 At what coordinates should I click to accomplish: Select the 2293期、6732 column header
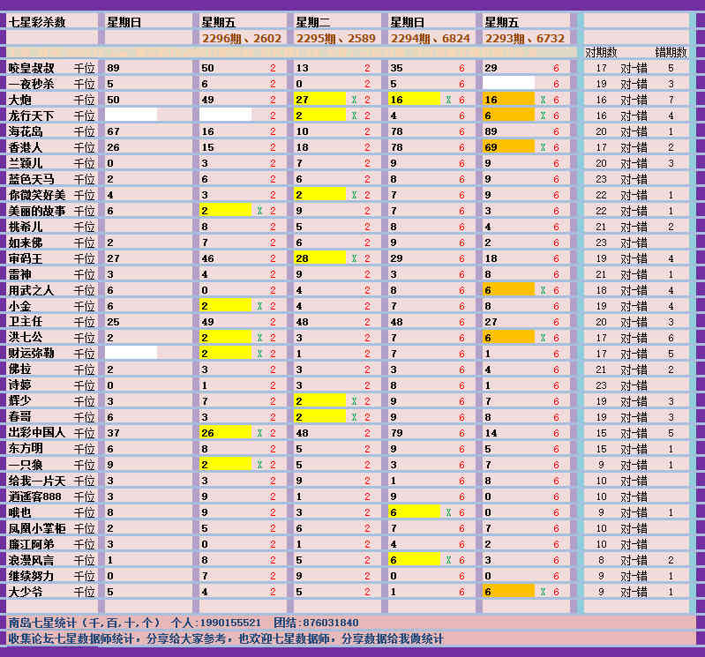tap(525, 38)
